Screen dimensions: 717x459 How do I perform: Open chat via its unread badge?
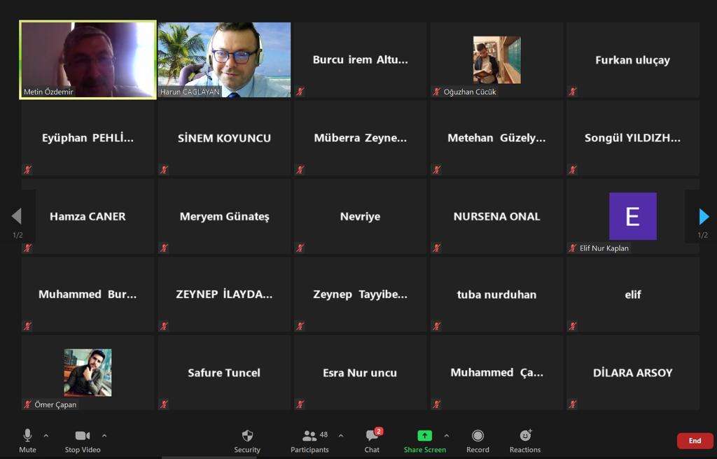pos(379,430)
